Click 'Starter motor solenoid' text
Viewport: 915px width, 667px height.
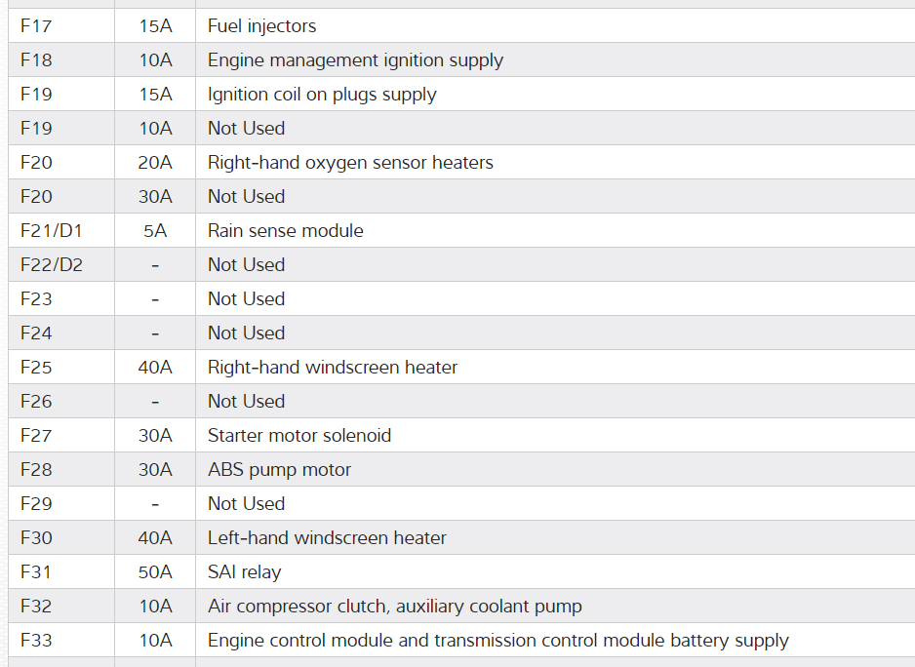298,436
